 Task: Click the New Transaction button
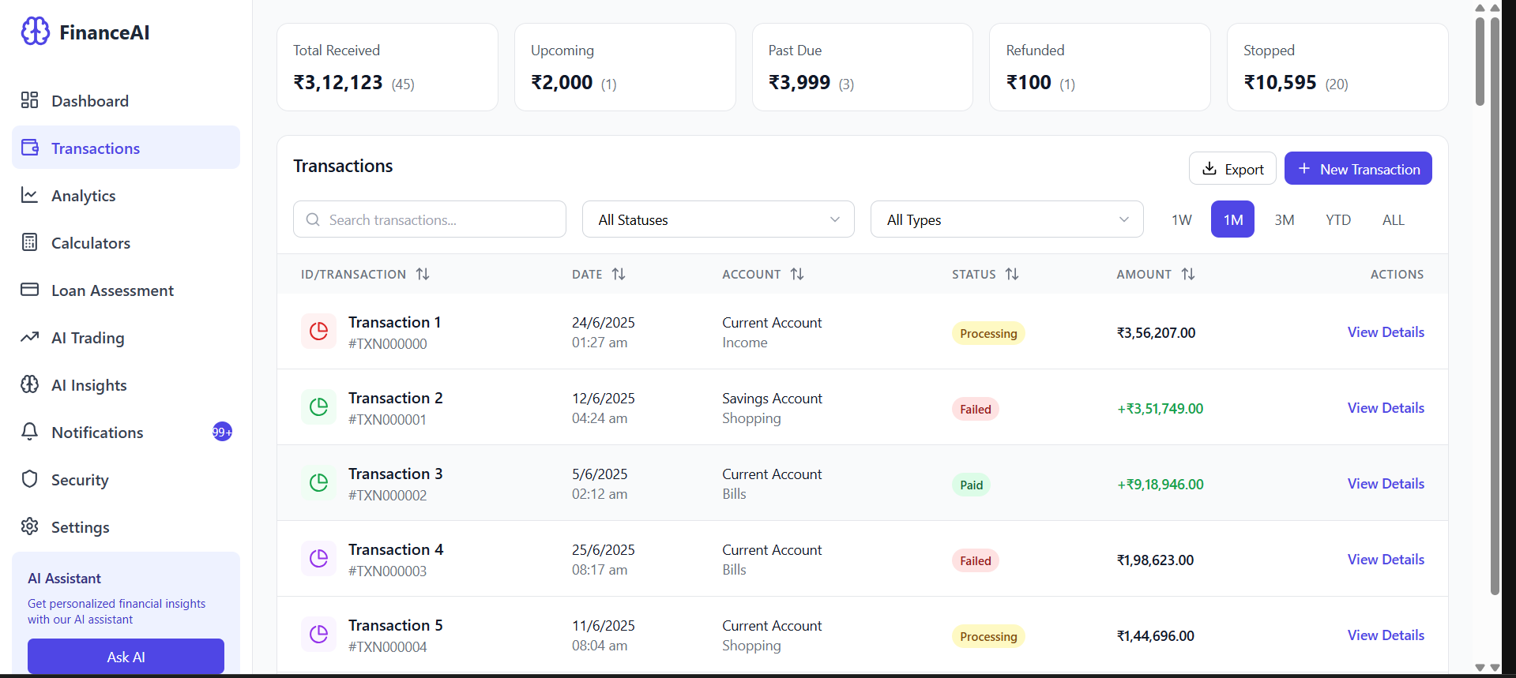pos(1357,169)
